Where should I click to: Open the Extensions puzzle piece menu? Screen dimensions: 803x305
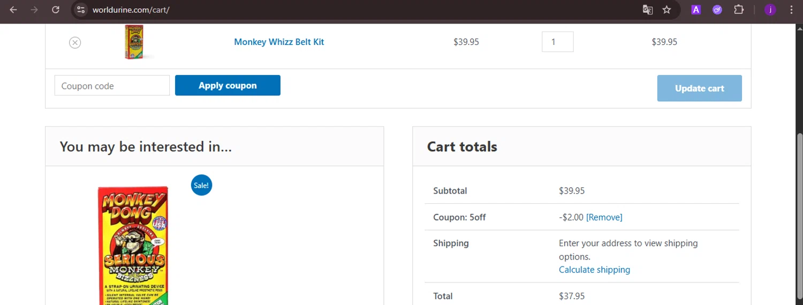click(739, 10)
